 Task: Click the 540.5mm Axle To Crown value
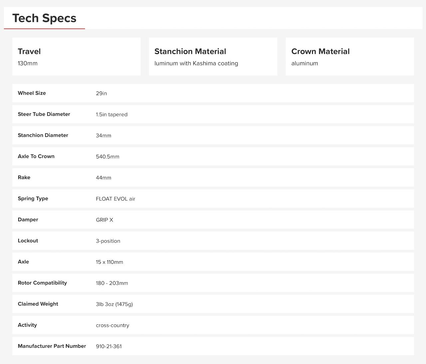click(107, 157)
